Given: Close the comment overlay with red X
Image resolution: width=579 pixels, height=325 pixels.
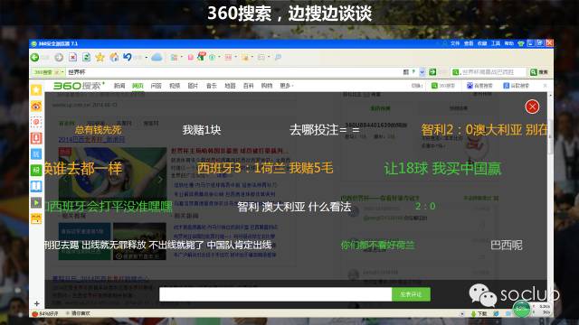Looking at the screenshot, I should 532,107.
